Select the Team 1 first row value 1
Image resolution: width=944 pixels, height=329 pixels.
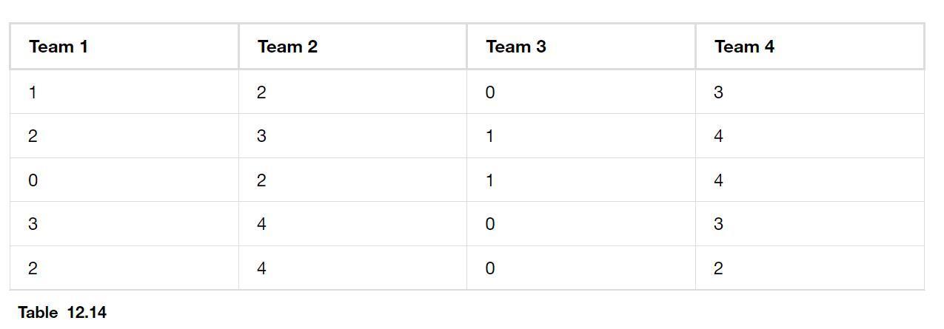(x=33, y=92)
